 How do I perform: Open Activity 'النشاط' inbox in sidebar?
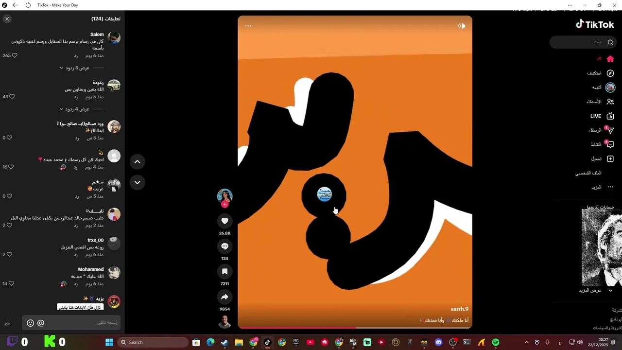point(603,144)
